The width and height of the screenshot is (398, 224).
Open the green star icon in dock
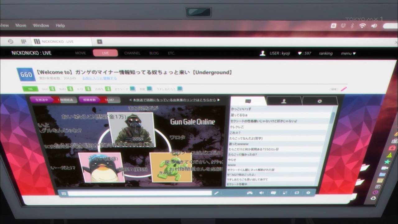387,162
